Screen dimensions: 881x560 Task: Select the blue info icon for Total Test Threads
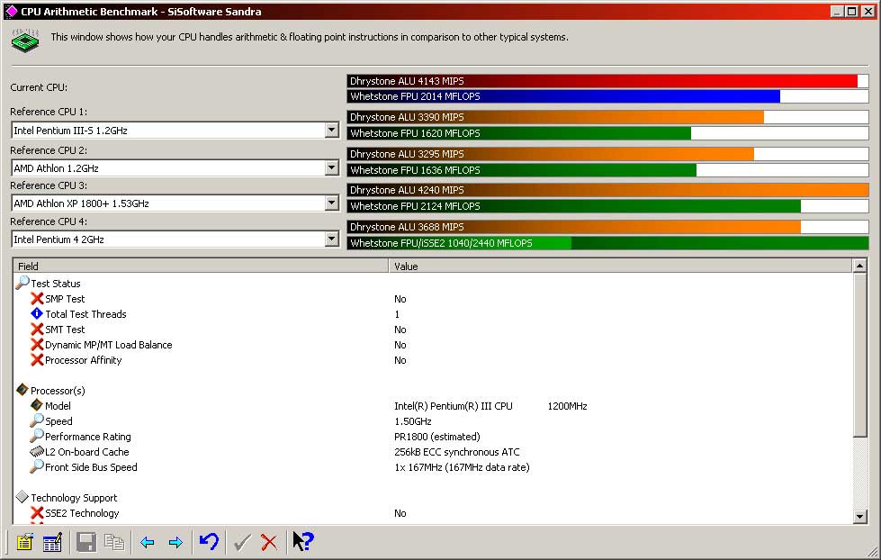pyautogui.click(x=37, y=313)
